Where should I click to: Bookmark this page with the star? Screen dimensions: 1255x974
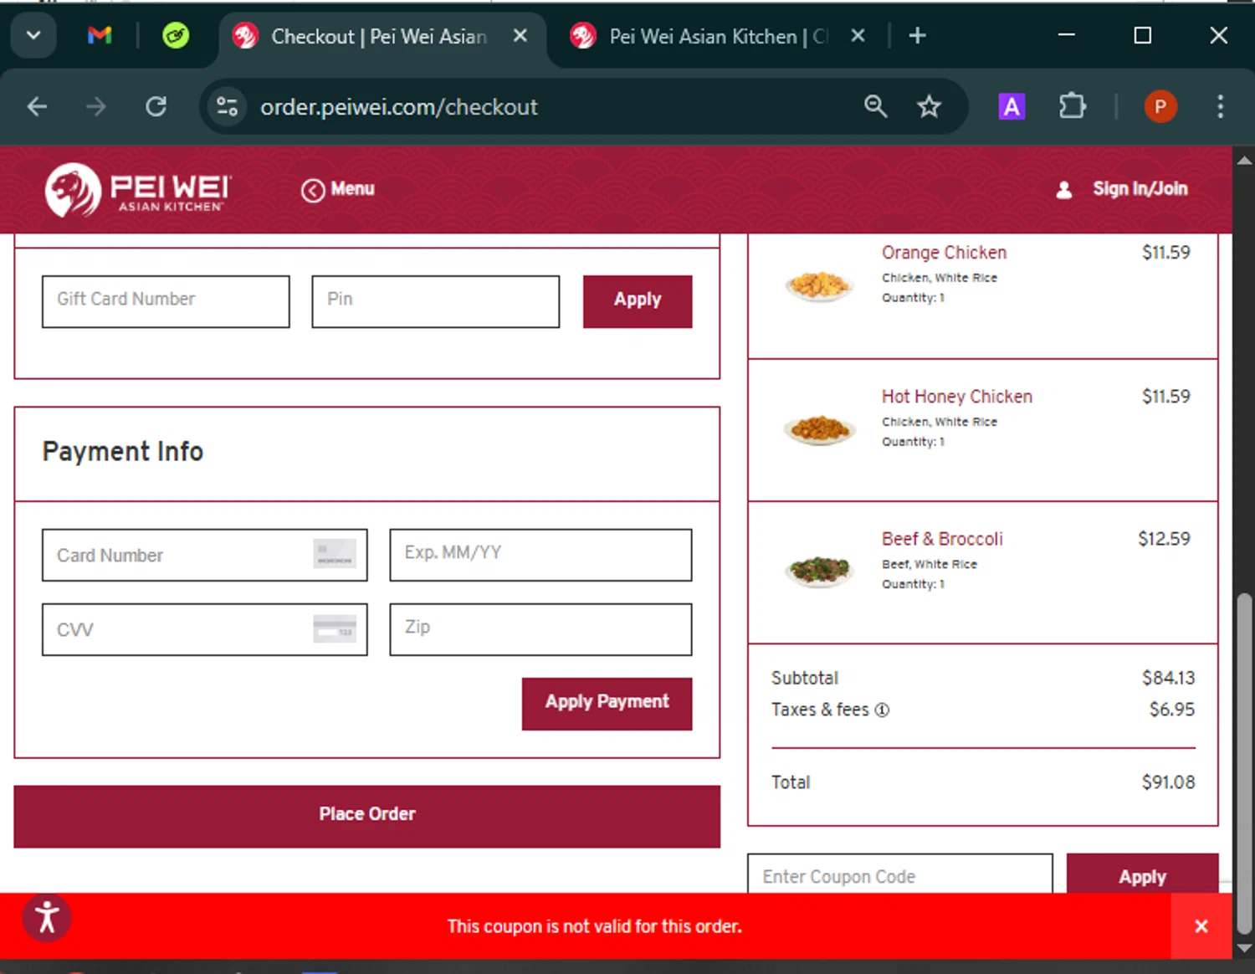click(x=929, y=106)
